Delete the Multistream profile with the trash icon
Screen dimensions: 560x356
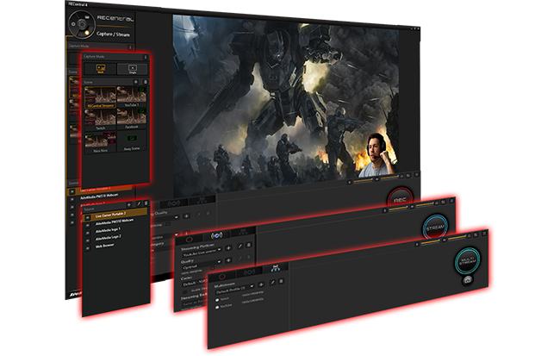tap(281, 282)
